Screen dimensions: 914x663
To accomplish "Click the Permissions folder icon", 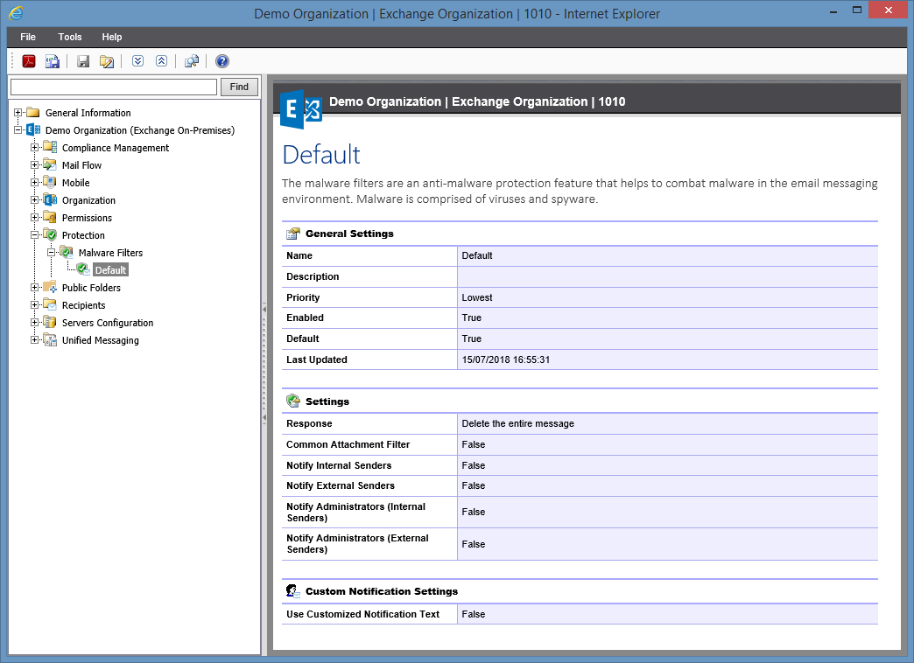I will pos(50,217).
